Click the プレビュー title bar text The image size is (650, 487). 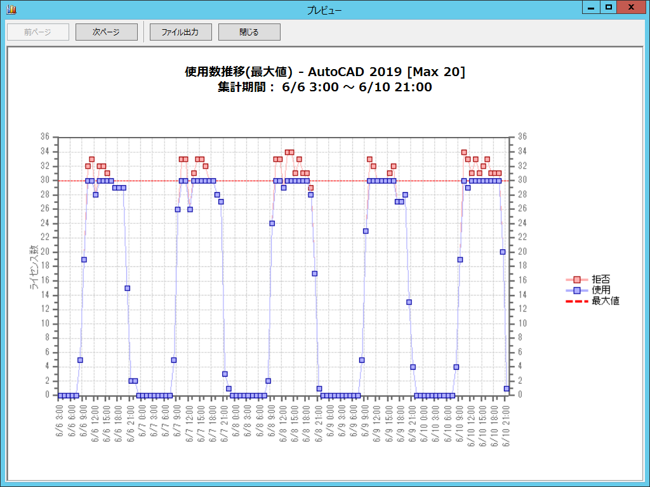324,10
